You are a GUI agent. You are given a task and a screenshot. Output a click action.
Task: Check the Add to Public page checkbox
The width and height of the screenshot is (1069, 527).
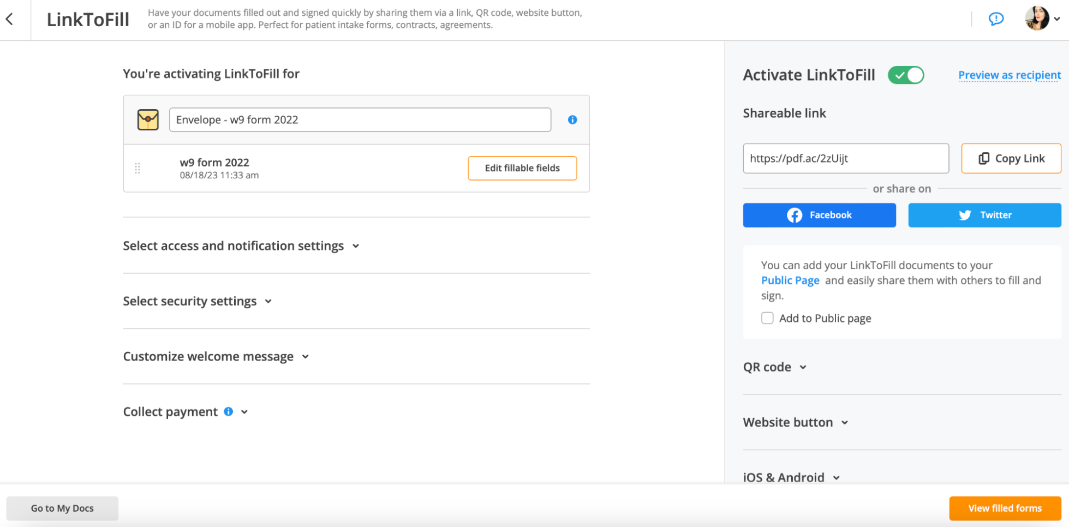point(767,318)
